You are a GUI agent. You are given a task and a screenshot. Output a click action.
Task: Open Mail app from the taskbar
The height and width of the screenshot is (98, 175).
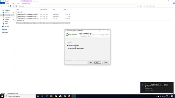[60, 96]
